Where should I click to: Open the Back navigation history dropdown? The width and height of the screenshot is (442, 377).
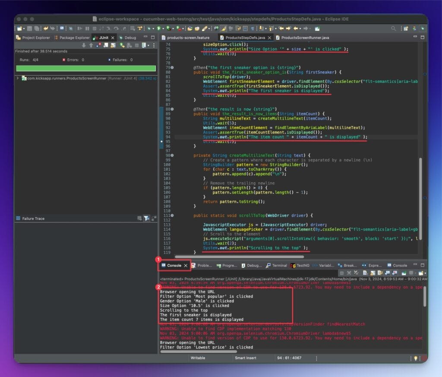(300, 29)
